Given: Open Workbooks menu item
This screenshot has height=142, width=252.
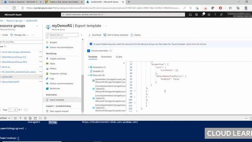Looking at the screenshot, I should [55, 88].
